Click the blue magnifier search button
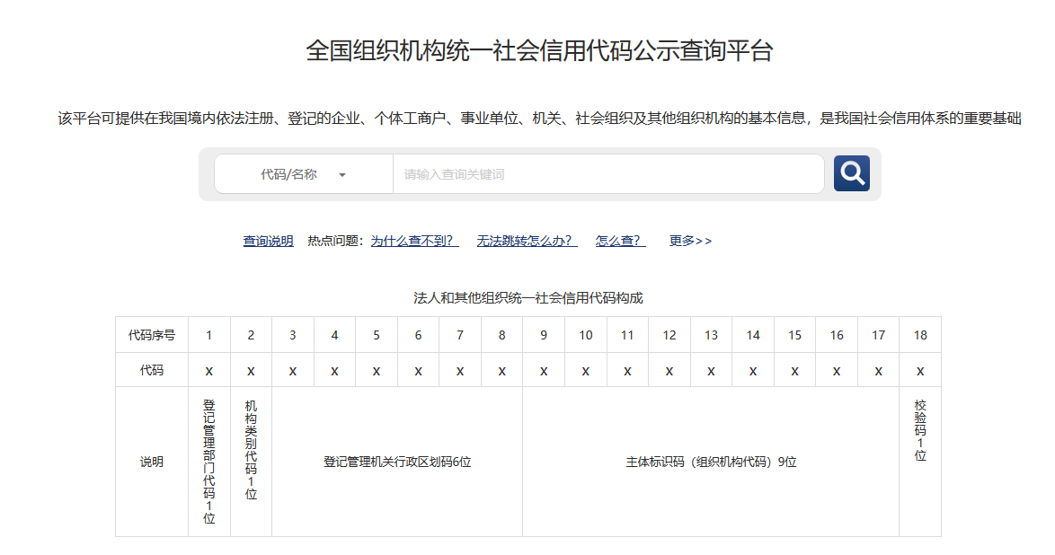 (x=851, y=173)
